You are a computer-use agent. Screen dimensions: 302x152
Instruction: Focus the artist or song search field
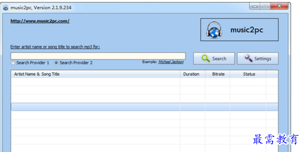tap(98, 56)
